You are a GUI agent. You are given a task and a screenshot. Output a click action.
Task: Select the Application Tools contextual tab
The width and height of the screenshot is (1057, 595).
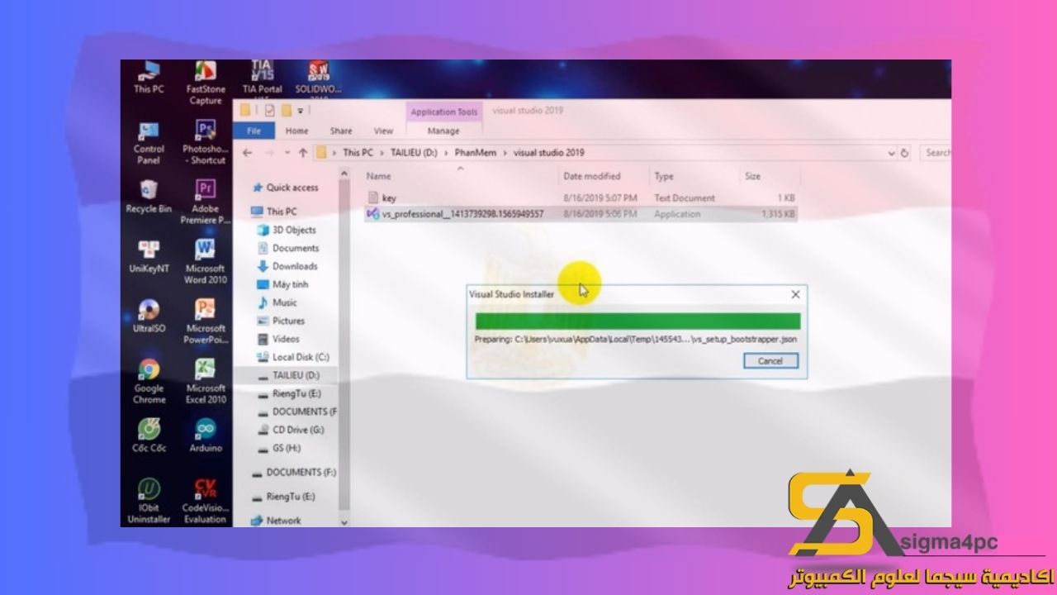(444, 112)
